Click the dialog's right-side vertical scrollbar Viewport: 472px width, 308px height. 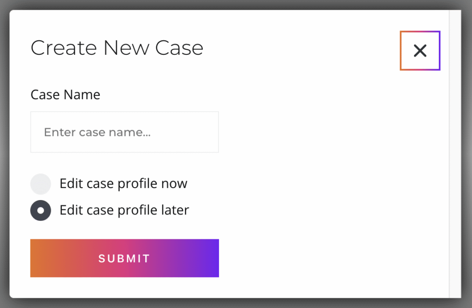coord(455,152)
